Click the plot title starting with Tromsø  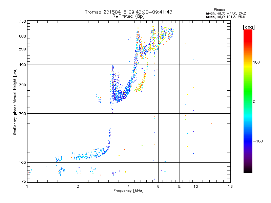(128, 12)
